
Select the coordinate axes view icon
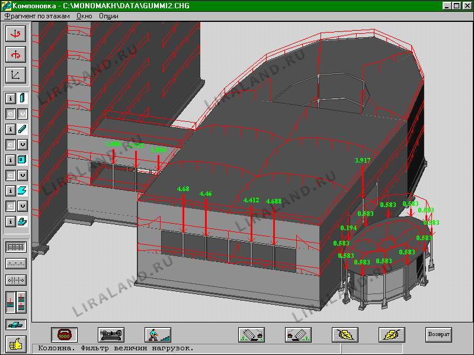[x=15, y=75]
